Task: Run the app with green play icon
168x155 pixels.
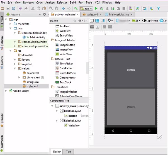Action: 96,8
